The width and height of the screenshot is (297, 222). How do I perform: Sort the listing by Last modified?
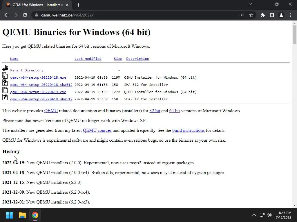click(x=88, y=59)
